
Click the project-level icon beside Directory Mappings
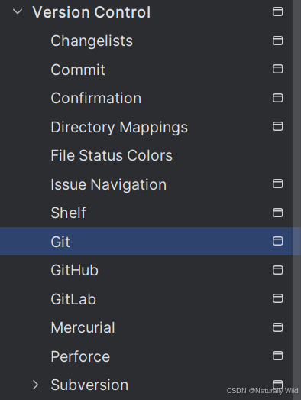click(277, 126)
